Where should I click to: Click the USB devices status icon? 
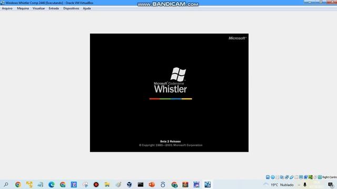click(x=291, y=177)
